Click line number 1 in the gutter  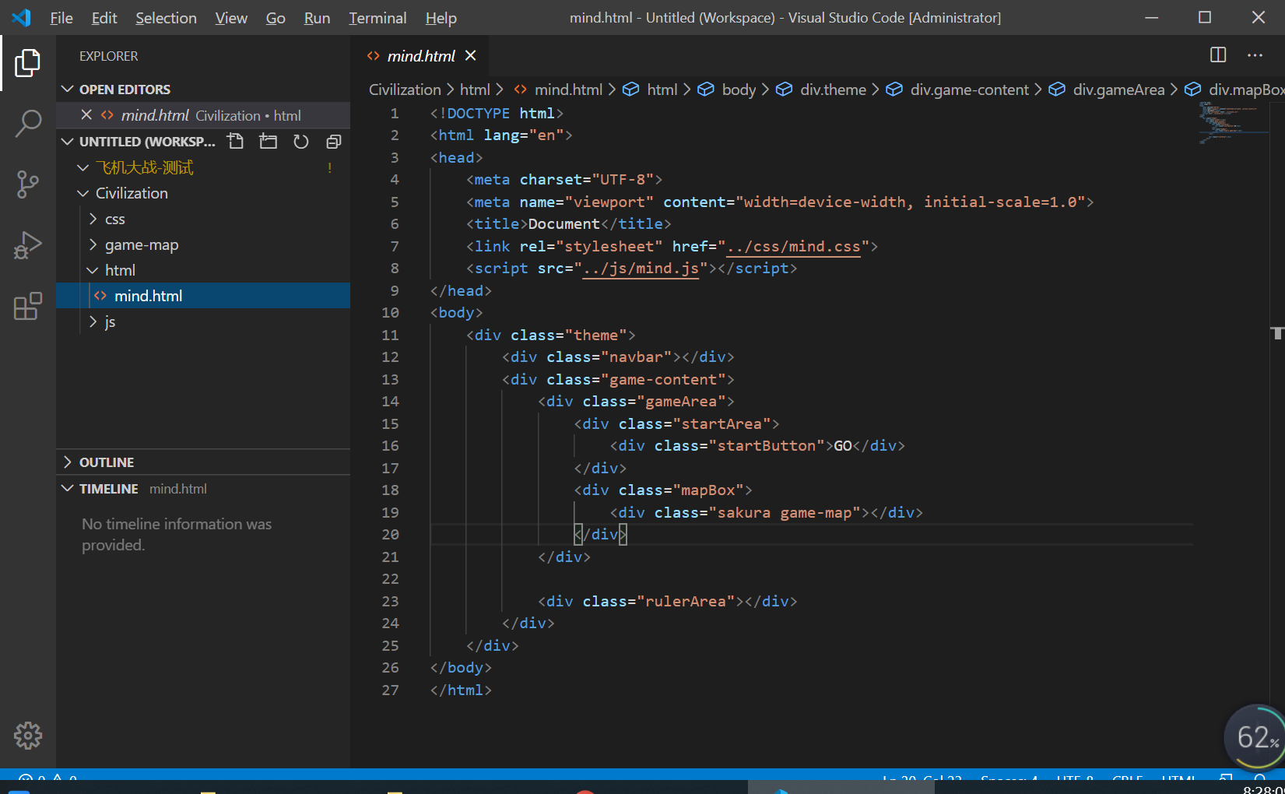[x=395, y=113]
